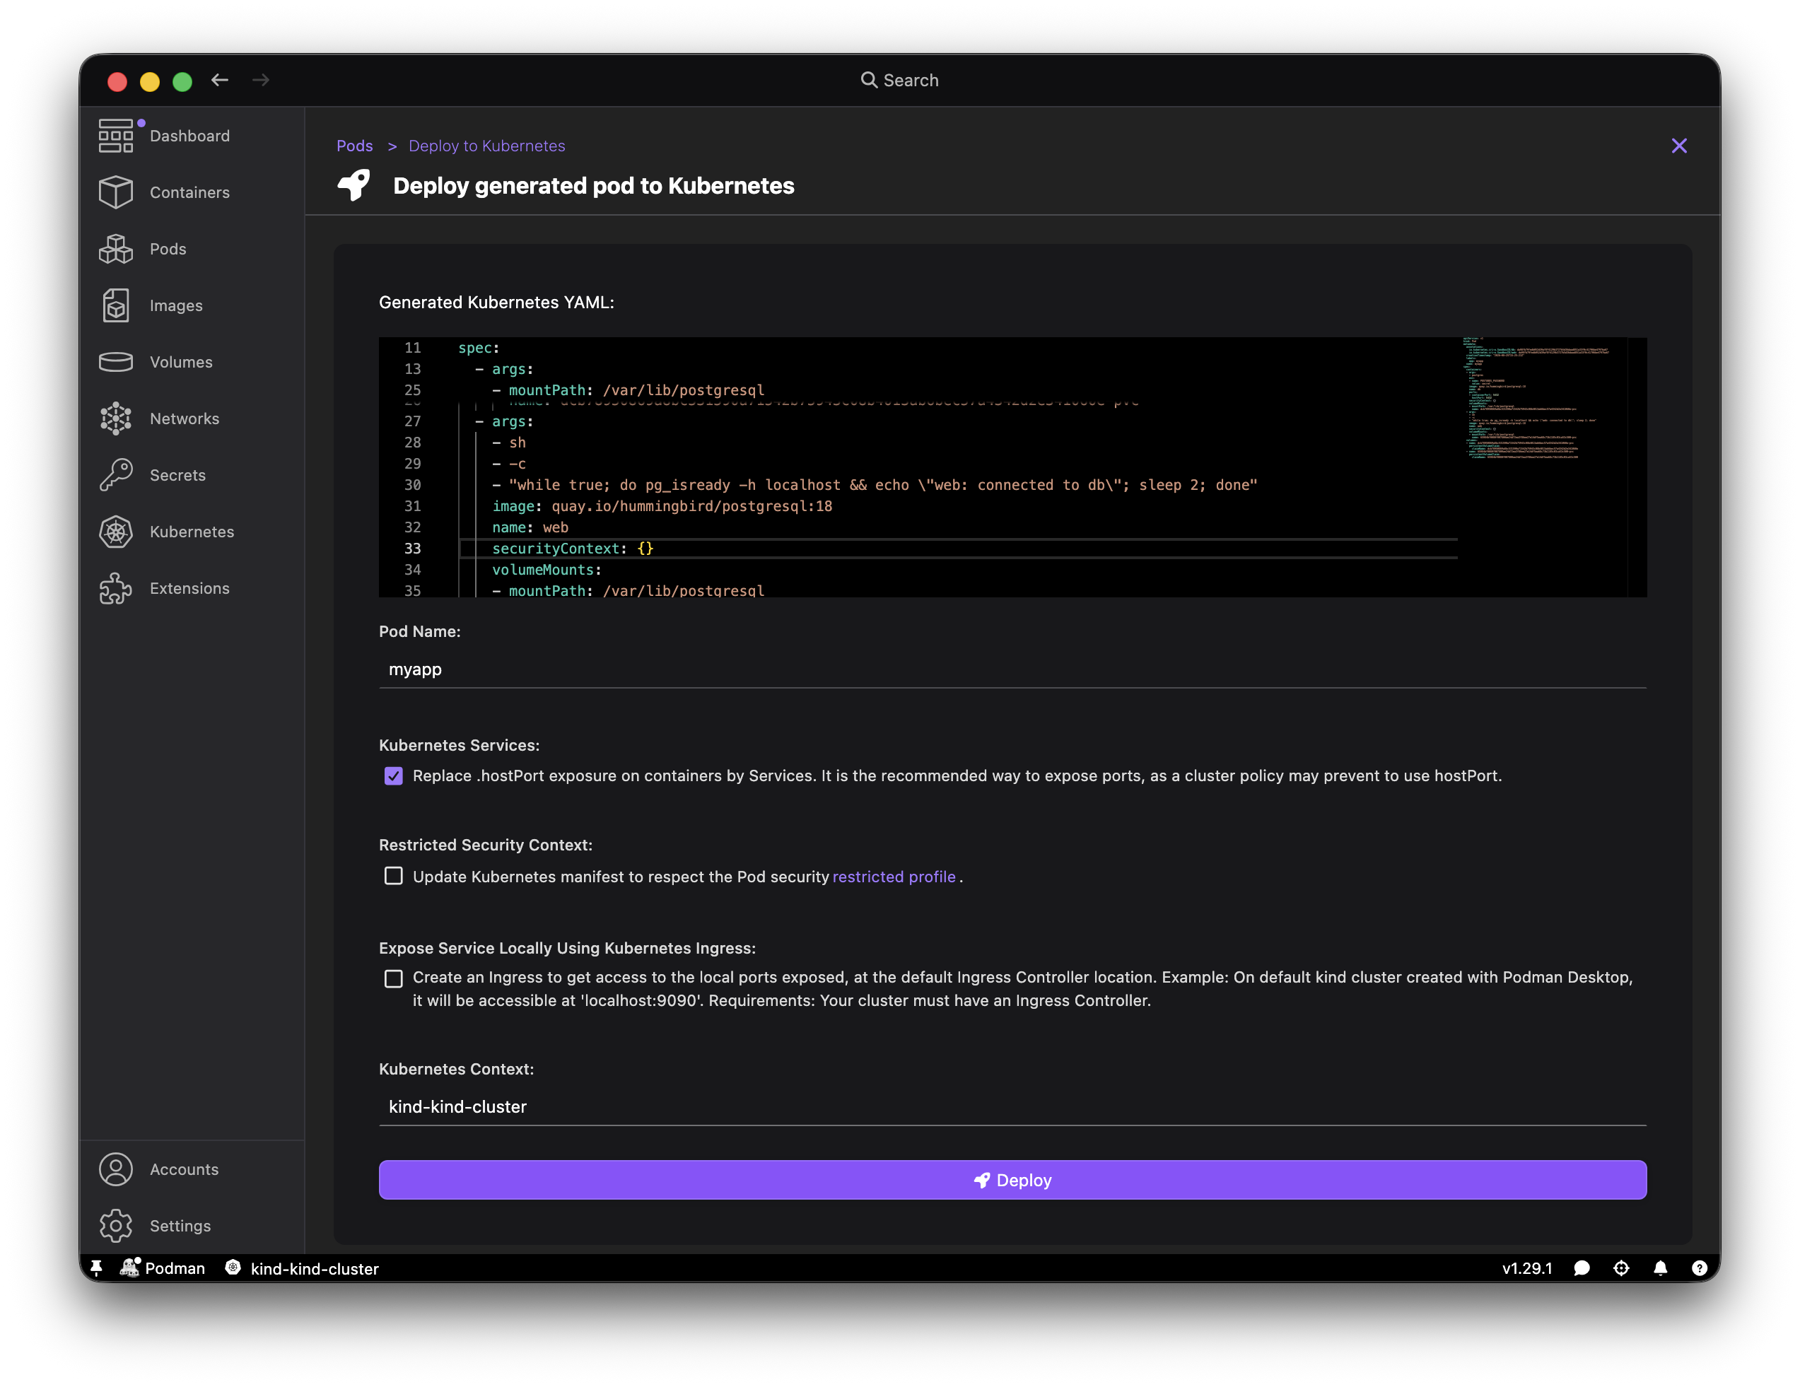Open the Dashboard icon in sidebar

click(x=115, y=136)
